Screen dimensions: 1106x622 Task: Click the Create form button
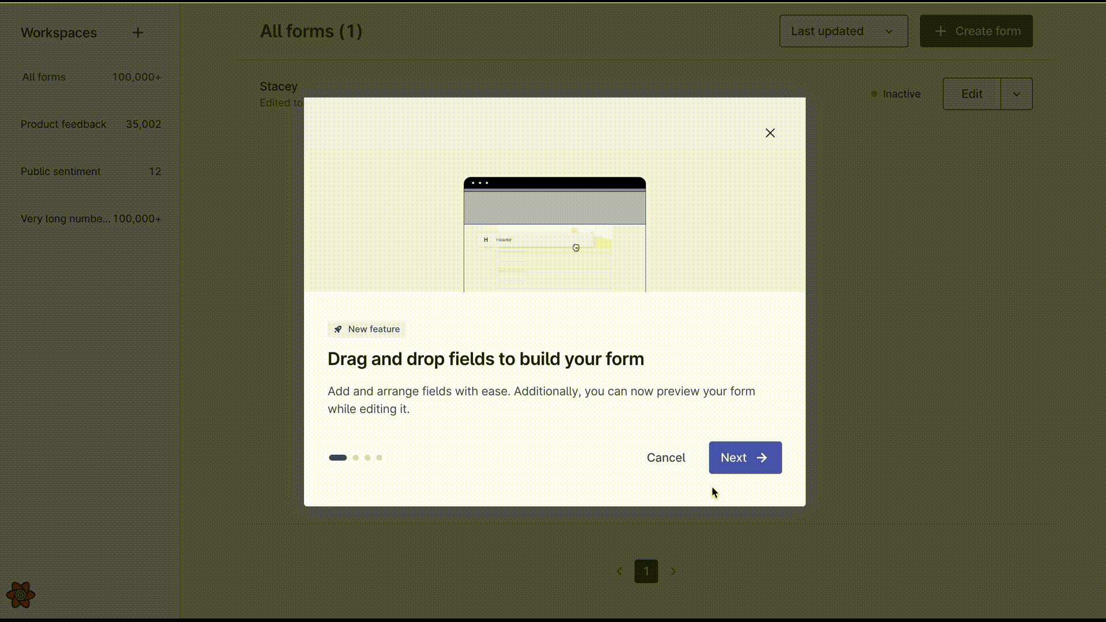[976, 31]
